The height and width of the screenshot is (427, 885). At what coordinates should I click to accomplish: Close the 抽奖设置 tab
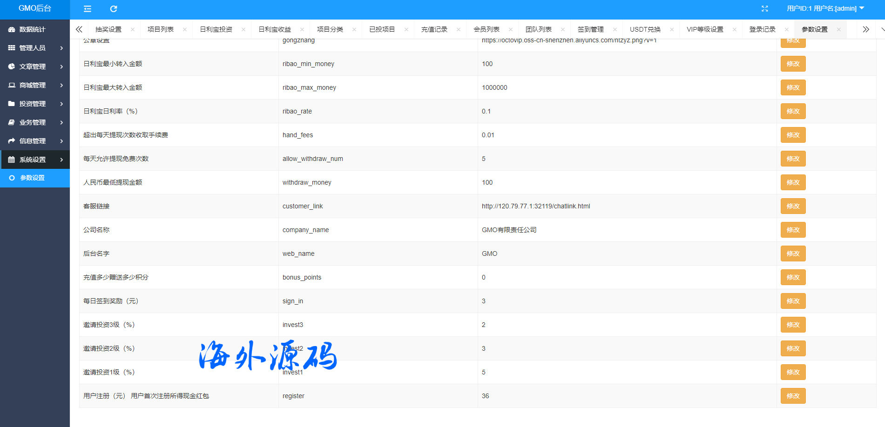pyautogui.click(x=133, y=29)
